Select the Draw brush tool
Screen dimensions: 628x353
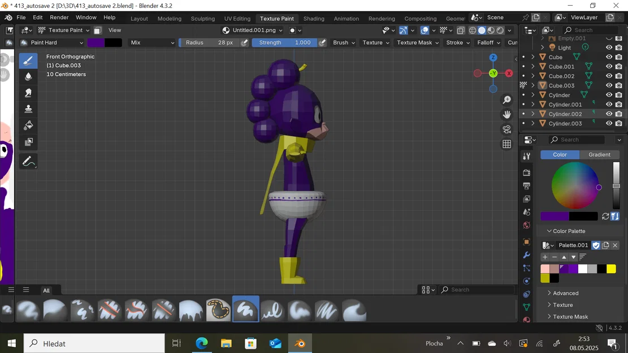tap(28, 61)
